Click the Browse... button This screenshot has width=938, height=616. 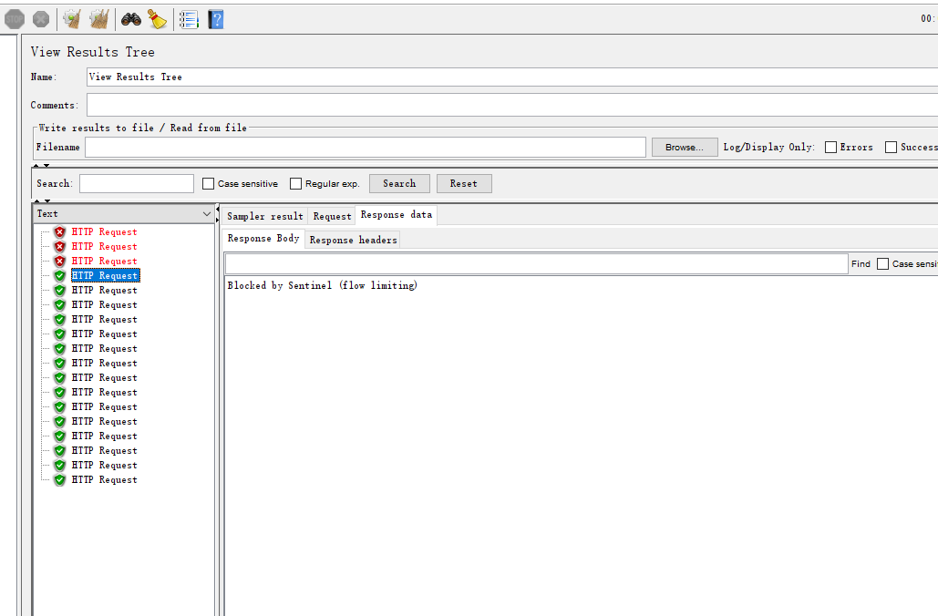tap(685, 147)
